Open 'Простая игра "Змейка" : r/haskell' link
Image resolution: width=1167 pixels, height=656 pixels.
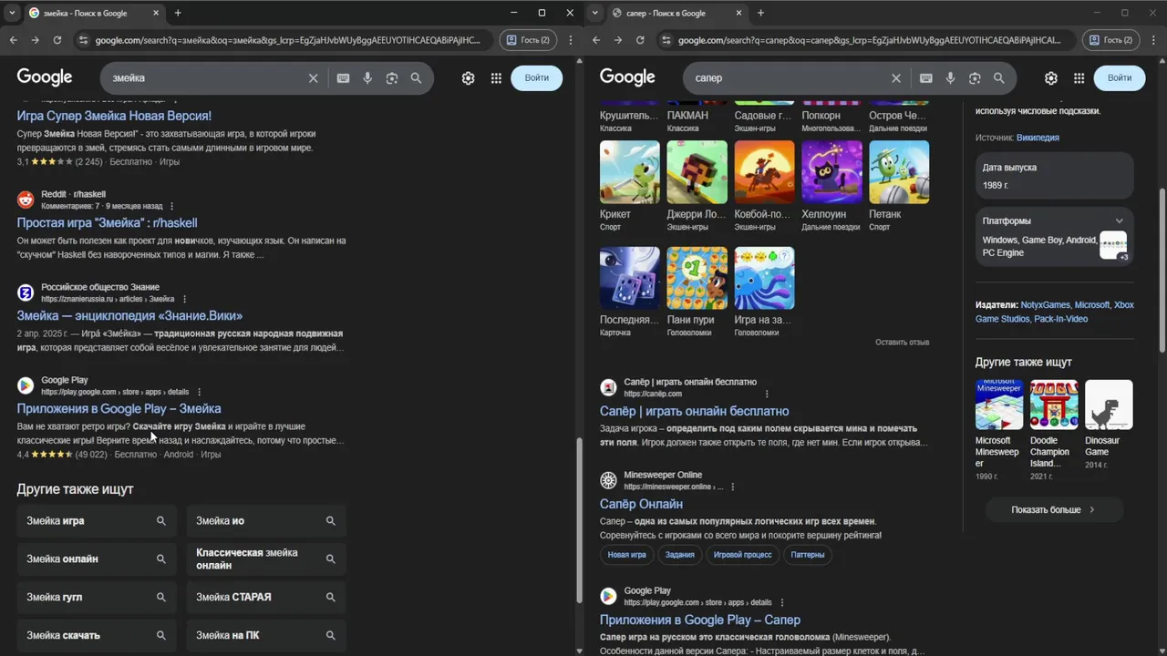point(107,222)
